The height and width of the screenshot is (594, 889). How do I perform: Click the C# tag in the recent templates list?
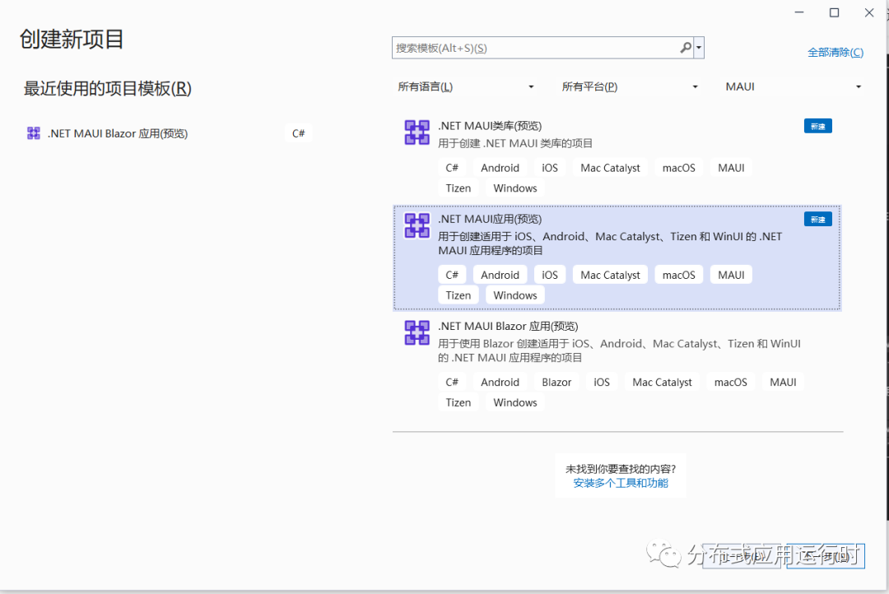point(298,133)
